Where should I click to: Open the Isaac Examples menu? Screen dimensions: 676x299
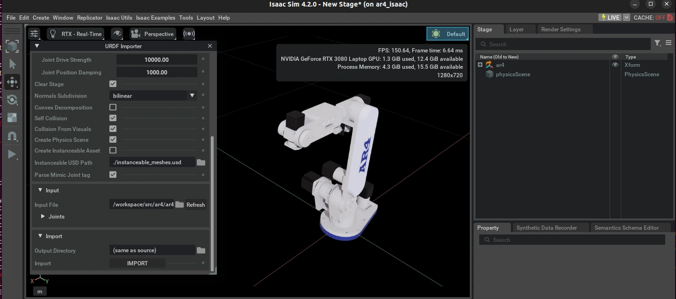pos(156,17)
